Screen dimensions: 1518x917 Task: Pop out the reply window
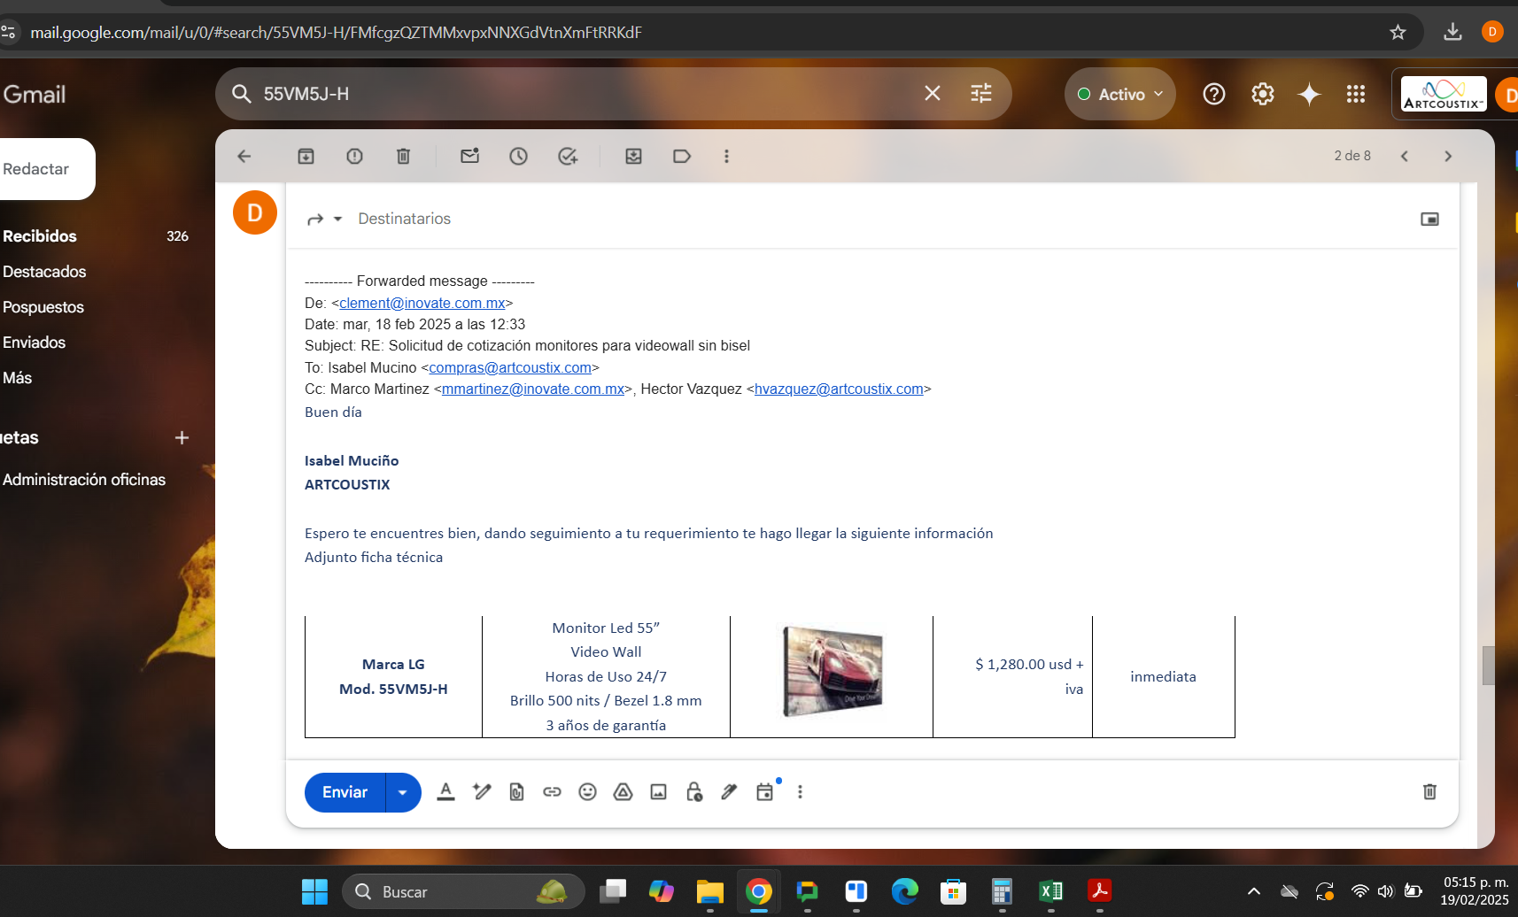pyautogui.click(x=1429, y=219)
